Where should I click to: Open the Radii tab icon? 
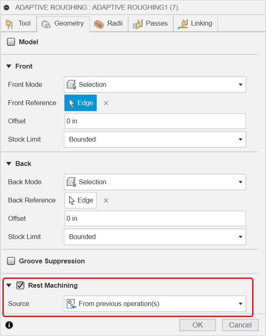click(x=99, y=24)
